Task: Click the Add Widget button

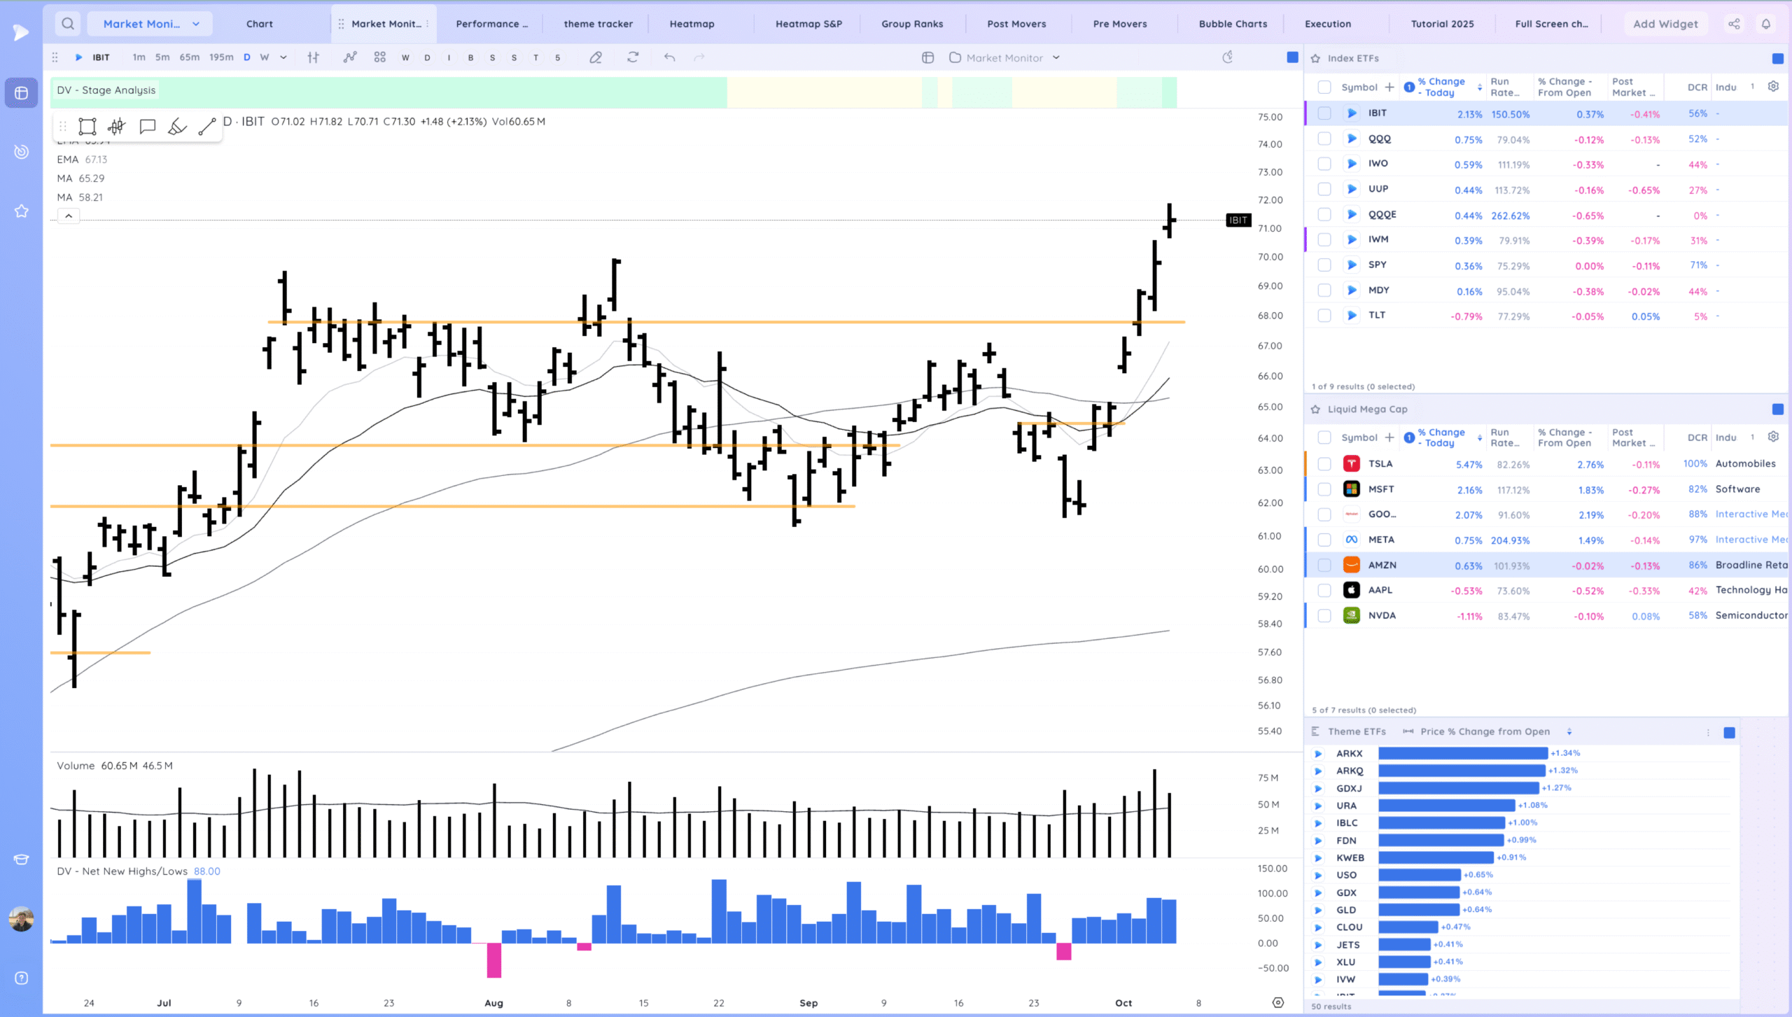Action: 1665,24
